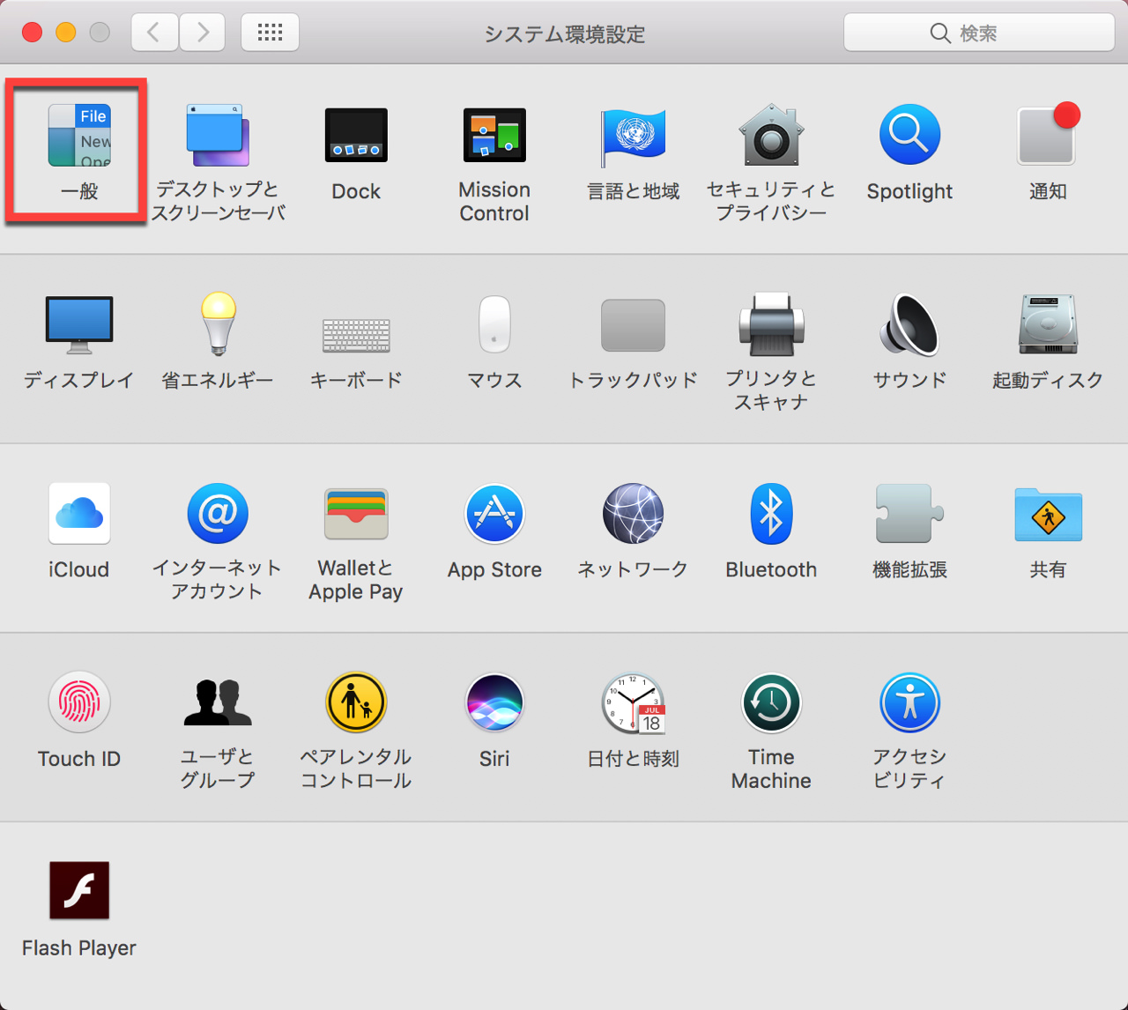Open 日付と時刻 clock icon
This screenshot has width=1128, height=1010.
coord(633,702)
